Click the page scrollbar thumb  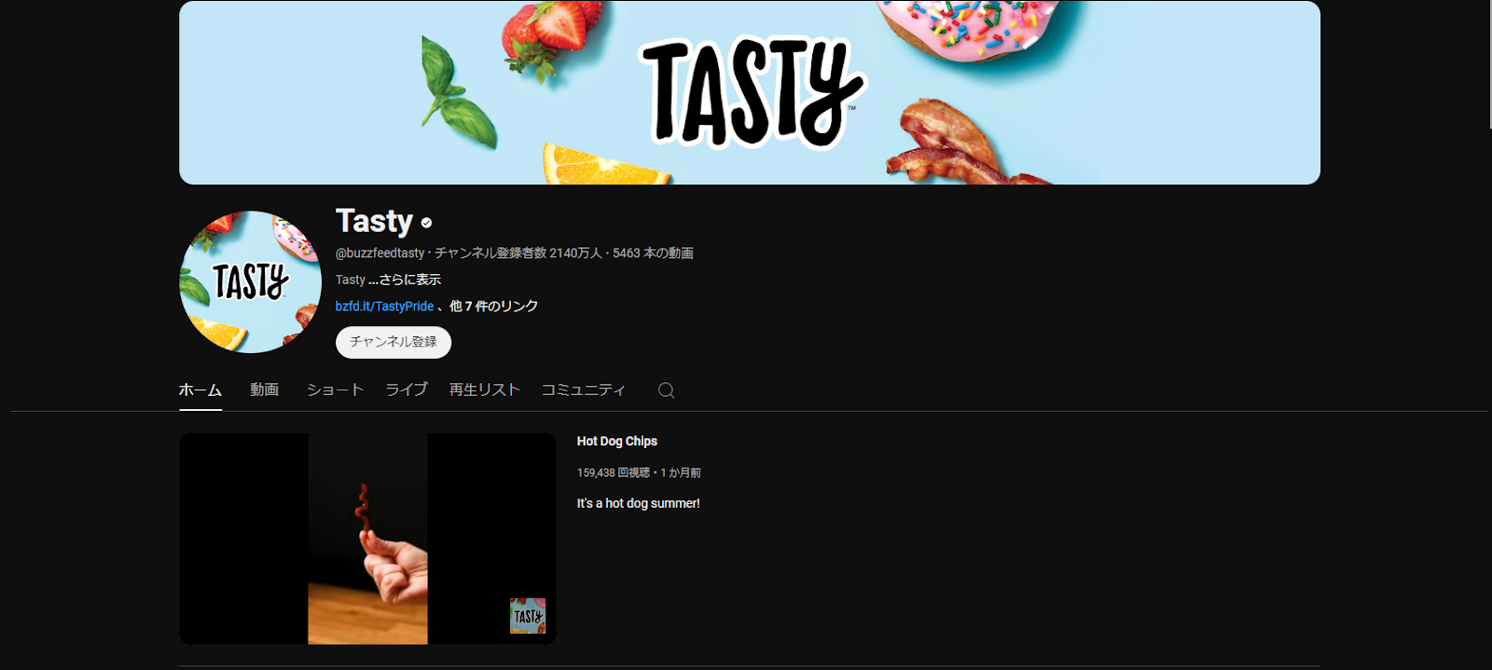pyautogui.click(x=1489, y=64)
